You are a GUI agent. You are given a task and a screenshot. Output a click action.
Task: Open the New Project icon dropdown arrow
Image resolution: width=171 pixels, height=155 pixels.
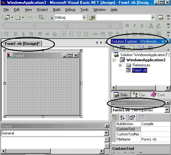click(x=12, y=17)
